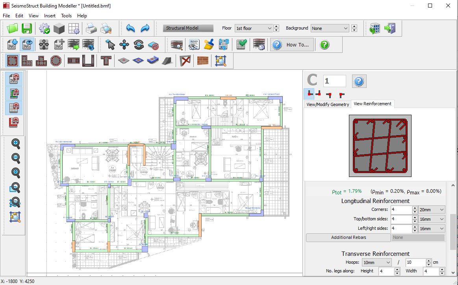Click building frame with green arrow icon
Screen dimensions: 458x285
pyautogui.click(x=74, y=45)
